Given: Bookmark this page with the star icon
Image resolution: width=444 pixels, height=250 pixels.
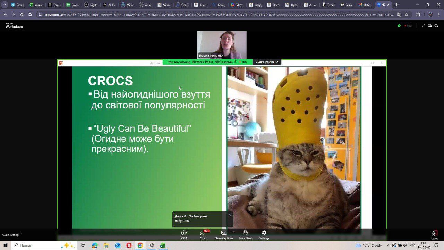Looking at the screenshot, I should pyautogui.click(x=407, y=15).
